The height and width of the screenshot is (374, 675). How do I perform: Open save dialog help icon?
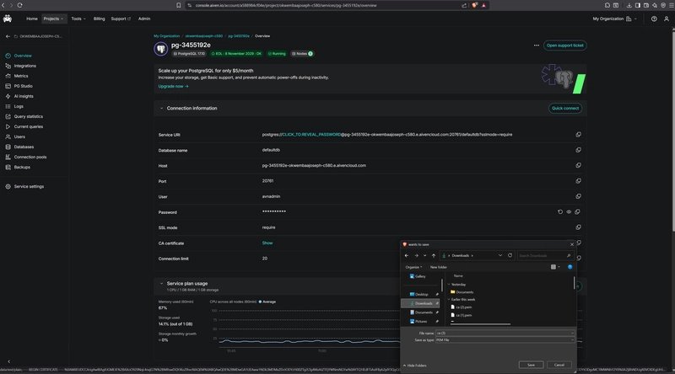(x=570, y=267)
